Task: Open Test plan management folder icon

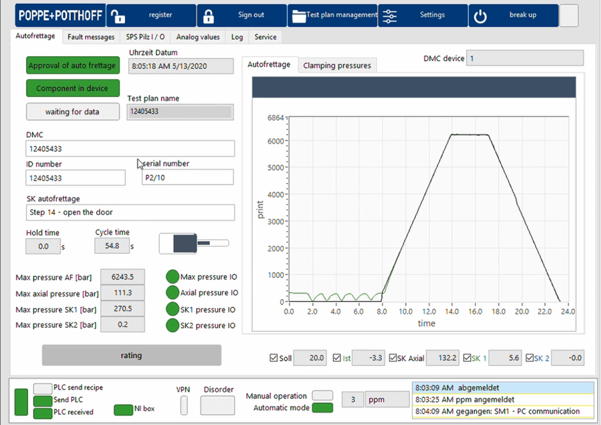Action: [x=299, y=16]
